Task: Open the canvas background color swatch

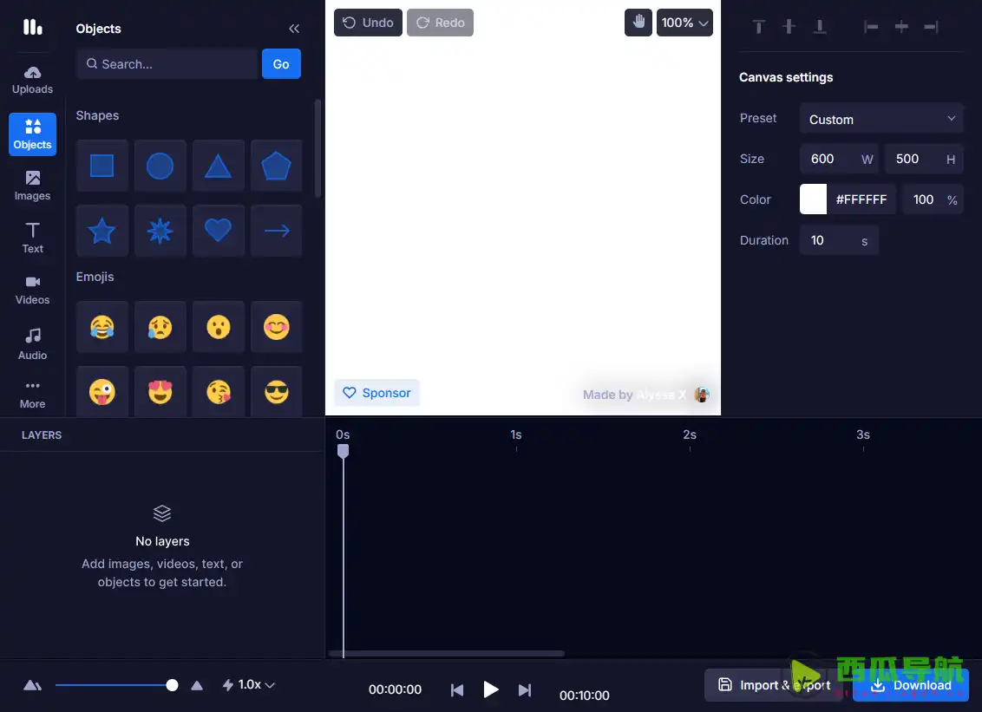Action: coord(813,199)
